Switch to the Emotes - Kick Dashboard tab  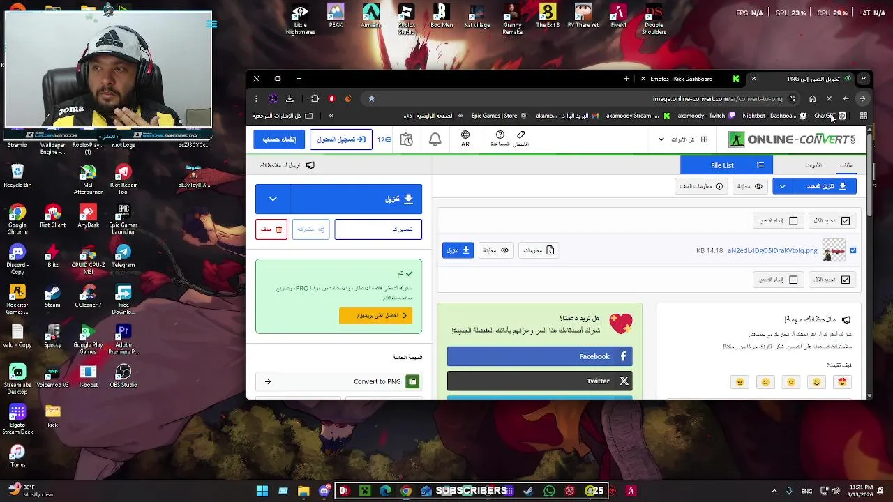689,79
